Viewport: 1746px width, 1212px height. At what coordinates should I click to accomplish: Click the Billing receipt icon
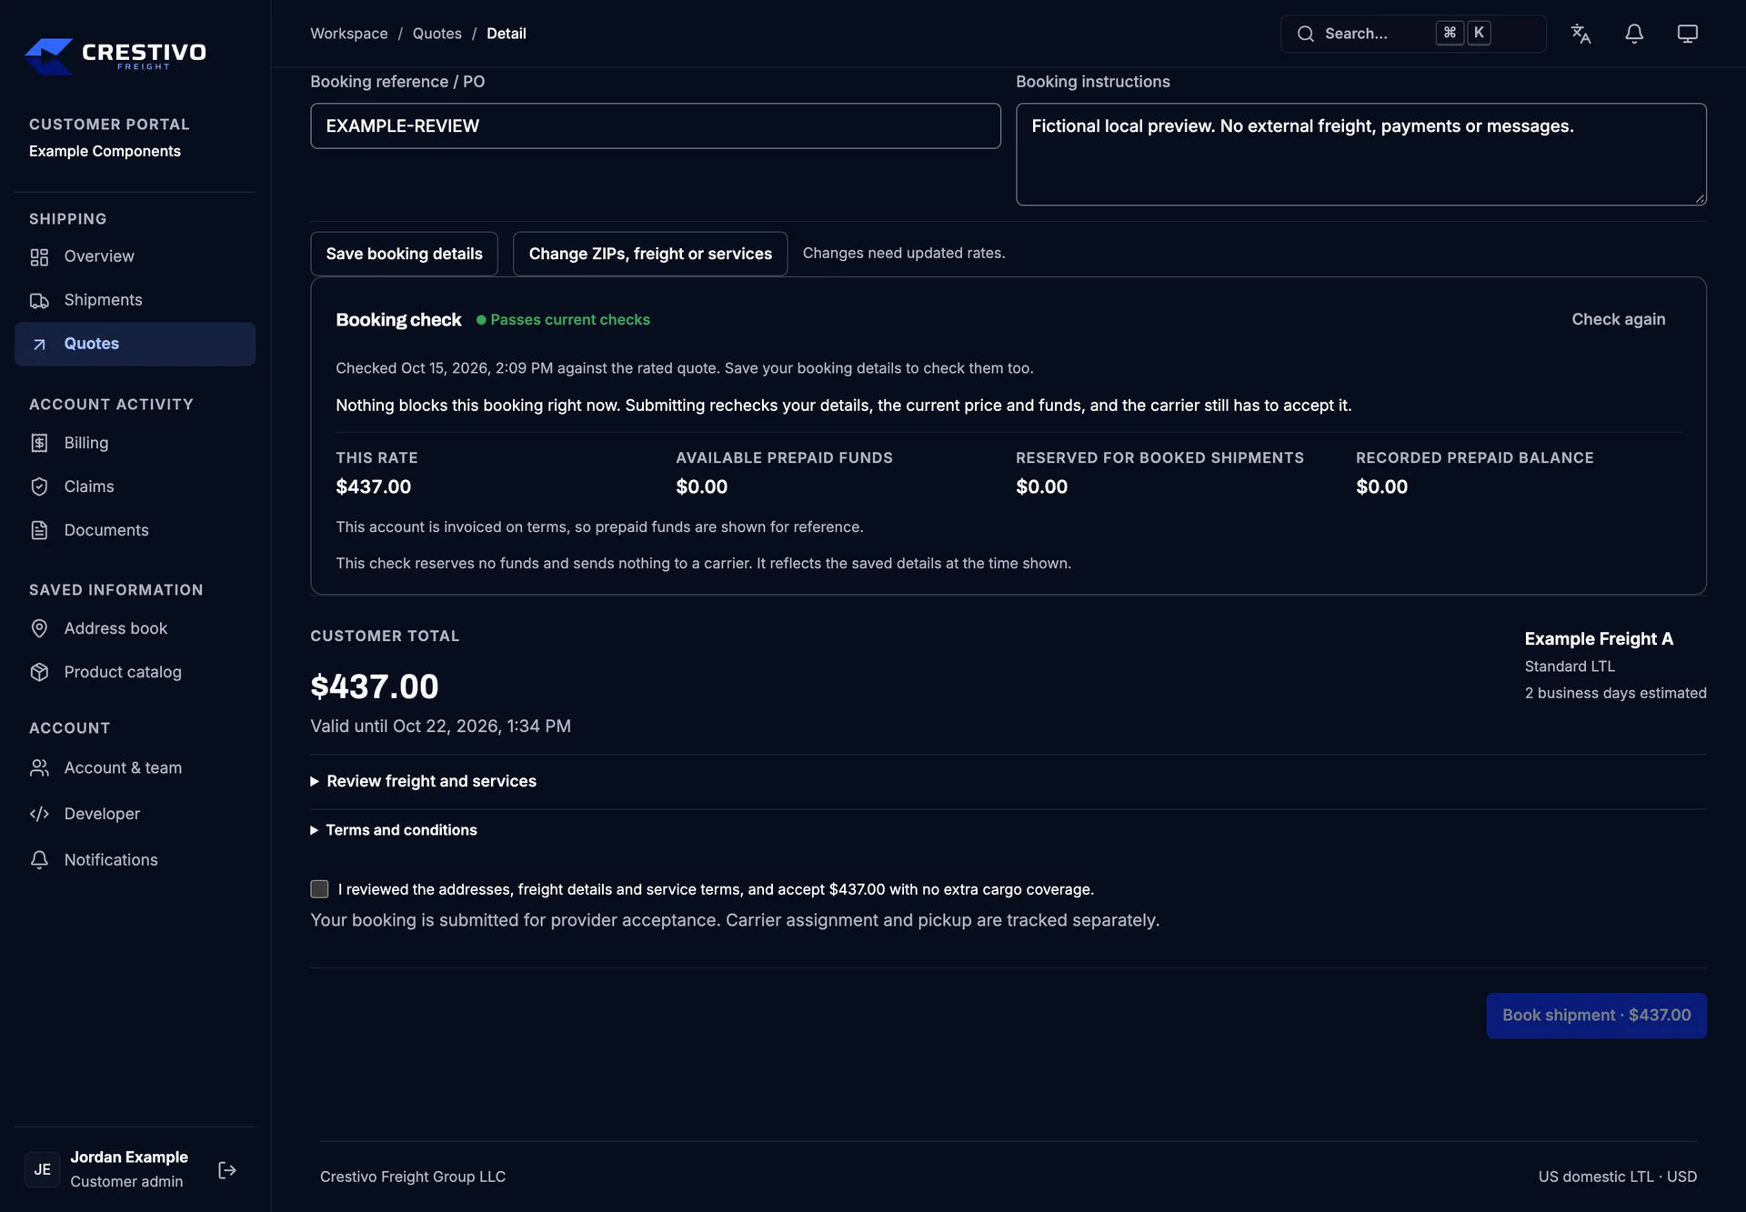pyautogui.click(x=39, y=443)
